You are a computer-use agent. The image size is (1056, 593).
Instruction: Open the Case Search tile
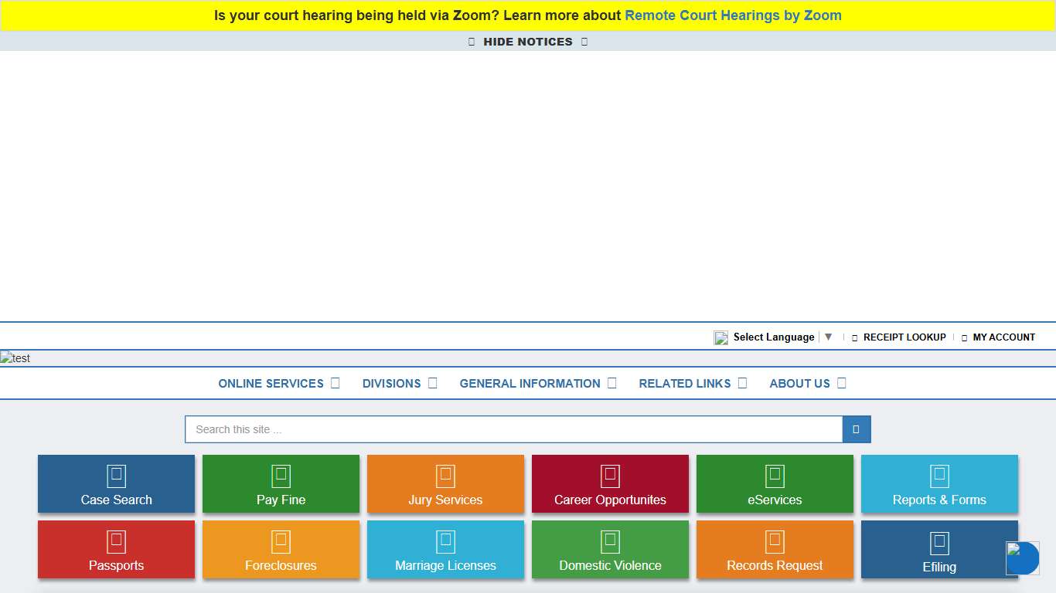pyautogui.click(x=116, y=484)
